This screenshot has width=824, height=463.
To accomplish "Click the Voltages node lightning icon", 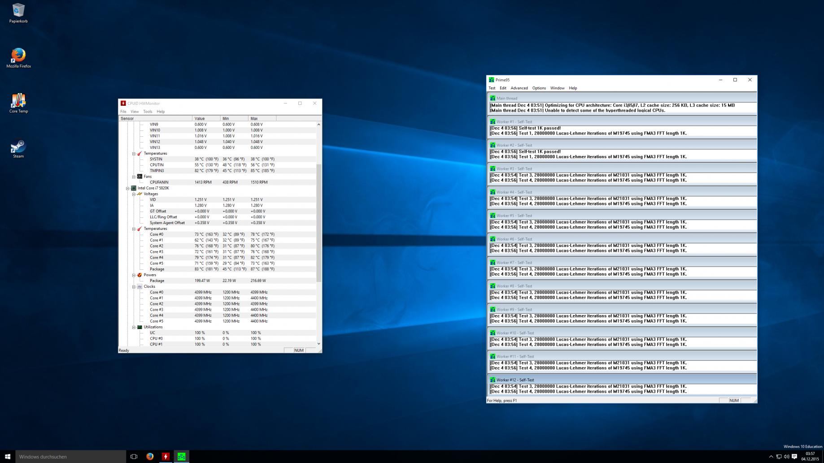I will point(140,194).
